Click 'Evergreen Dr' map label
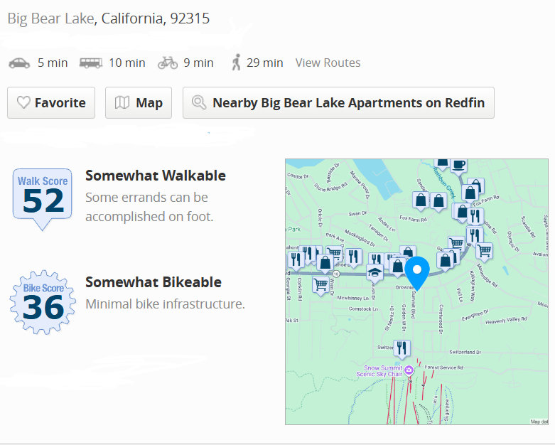555x445 pixels. click(x=475, y=316)
